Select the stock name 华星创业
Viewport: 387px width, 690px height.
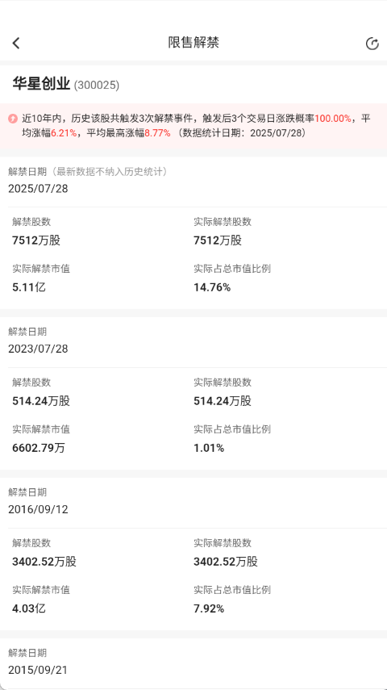(41, 84)
